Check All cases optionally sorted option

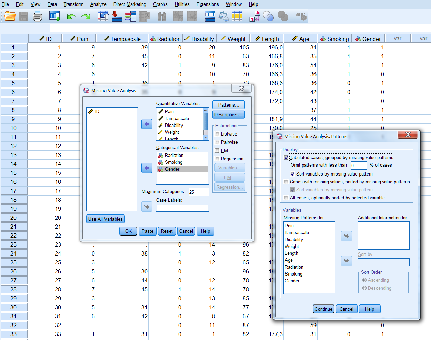(286, 198)
